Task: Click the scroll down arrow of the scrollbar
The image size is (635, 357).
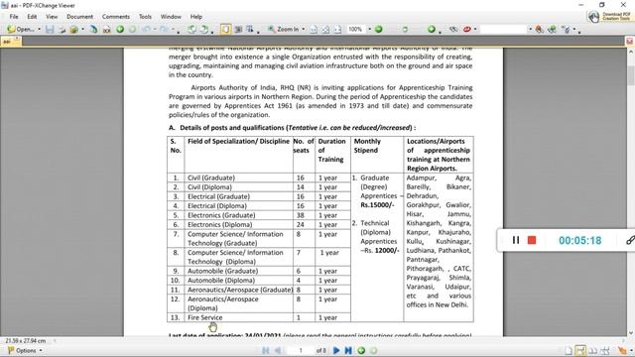Action: click(x=631, y=333)
